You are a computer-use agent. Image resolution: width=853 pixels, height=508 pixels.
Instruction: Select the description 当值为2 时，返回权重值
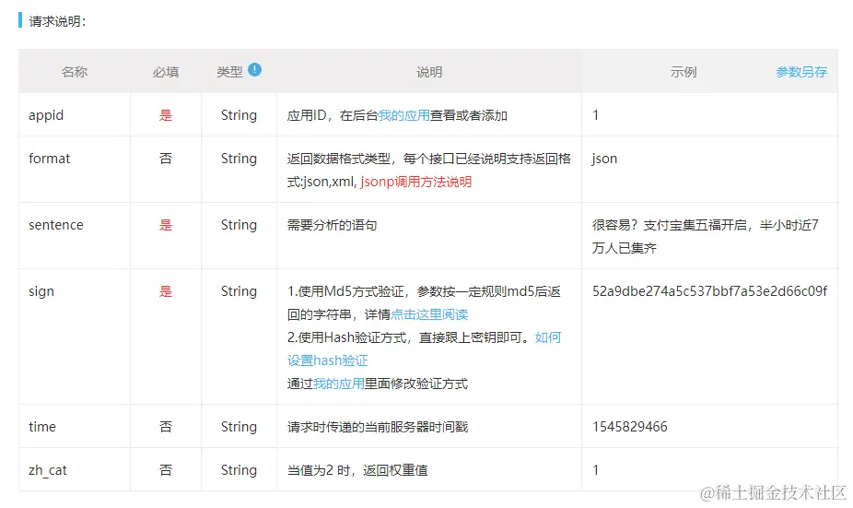(357, 470)
